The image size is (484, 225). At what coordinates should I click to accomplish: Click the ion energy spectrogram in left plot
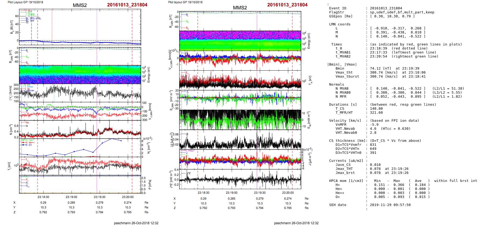[80, 74]
